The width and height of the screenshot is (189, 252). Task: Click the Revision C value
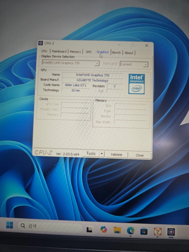pos(115,86)
